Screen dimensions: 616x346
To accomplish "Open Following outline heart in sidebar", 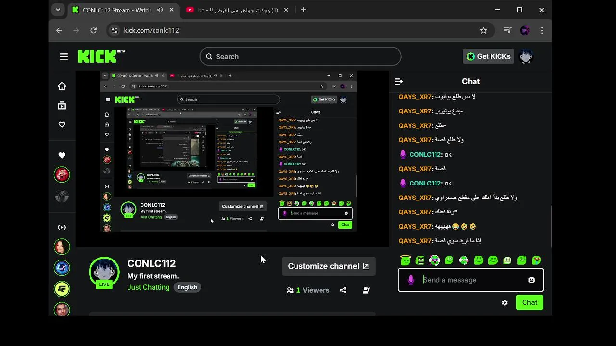I will [62, 124].
